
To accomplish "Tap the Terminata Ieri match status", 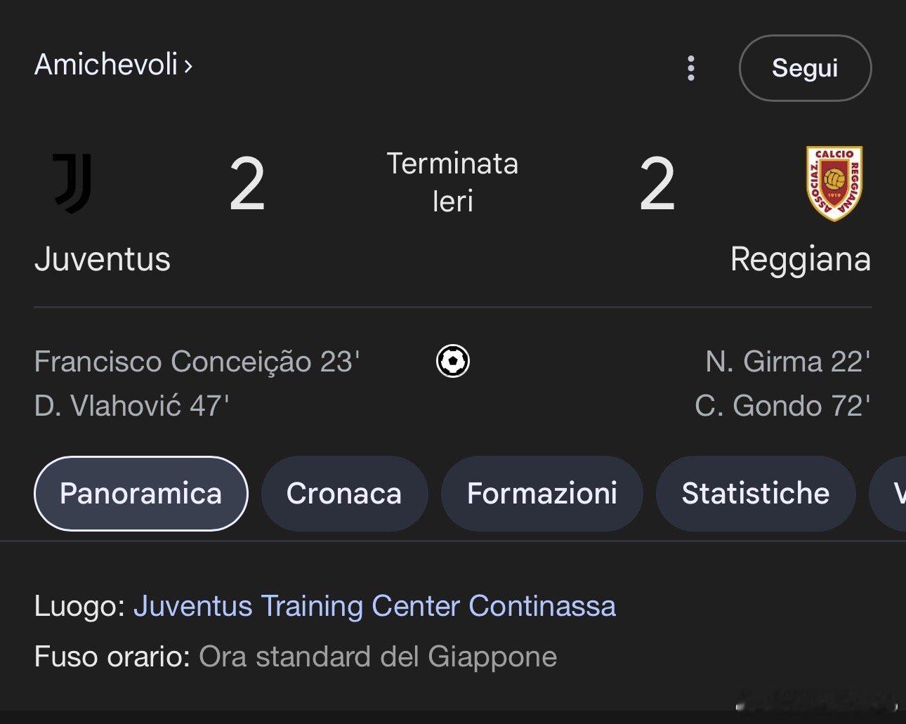I will (x=453, y=183).
